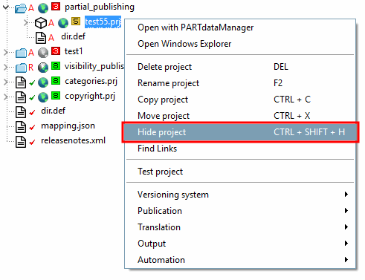Image resolution: width=365 pixels, height=280 pixels.
Task: Click the folder icon of visibility_publishing
Action: 21,68
